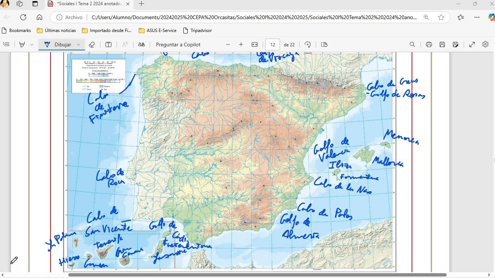
Task: Toggle page view layout button
Action: [324, 44]
